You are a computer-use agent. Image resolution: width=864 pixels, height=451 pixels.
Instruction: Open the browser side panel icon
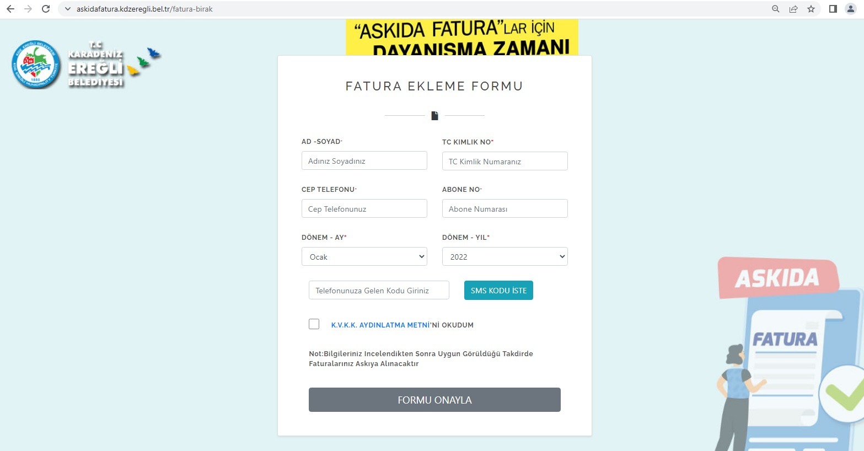coord(833,9)
